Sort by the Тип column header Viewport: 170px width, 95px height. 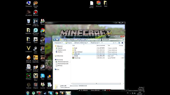pyautogui.click(x=109, y=45)
